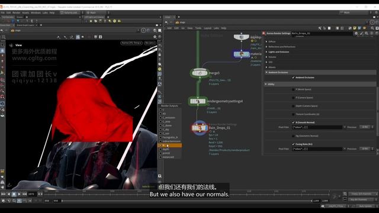Enable the Texture Coordinates checkbox
Image resolution: width=379 pixels, height=213 pixels.
coord(293,114)
